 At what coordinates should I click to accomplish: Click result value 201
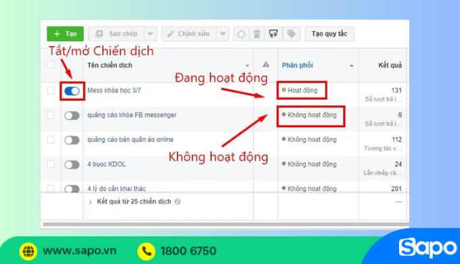click(x=396, y=189)
